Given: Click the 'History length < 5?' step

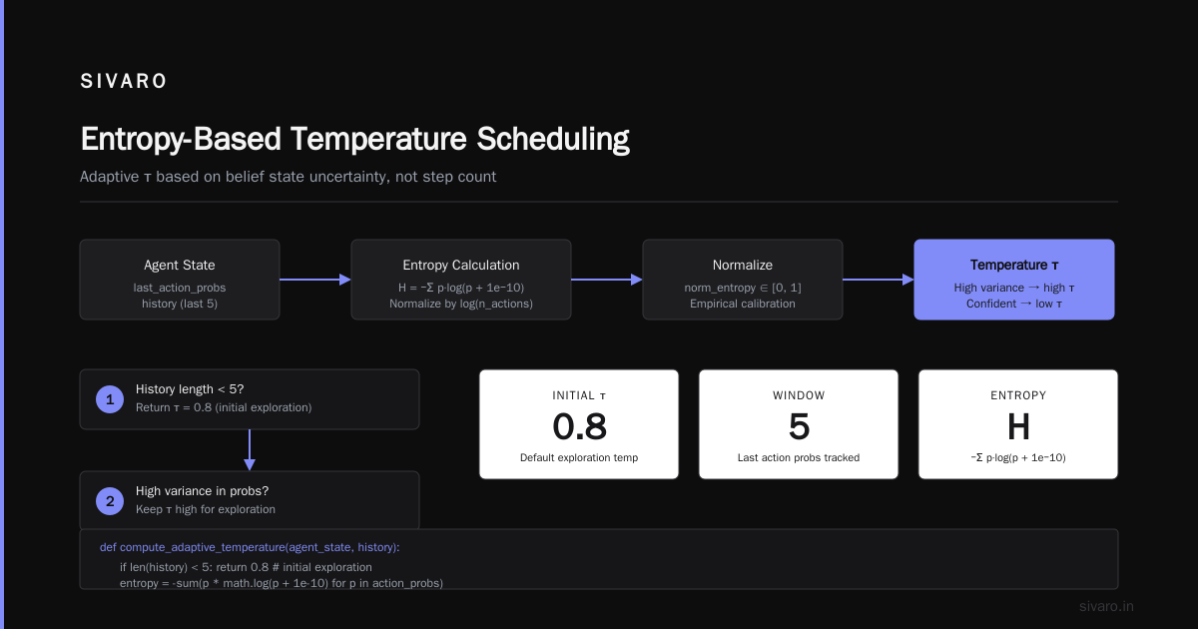Looking at the screenshot, I should click(x=250, y=399).
